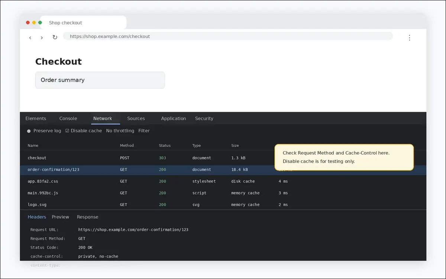
Task: Open the Response detail tab
Action: 88,217
